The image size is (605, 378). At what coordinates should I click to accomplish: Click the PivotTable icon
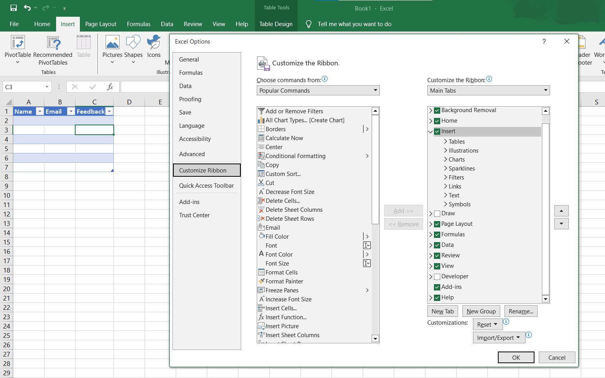[x=18, y=42]
